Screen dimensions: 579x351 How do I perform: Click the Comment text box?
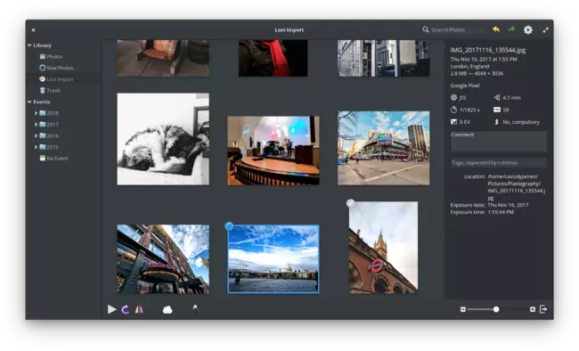click(x=499, y=142)
